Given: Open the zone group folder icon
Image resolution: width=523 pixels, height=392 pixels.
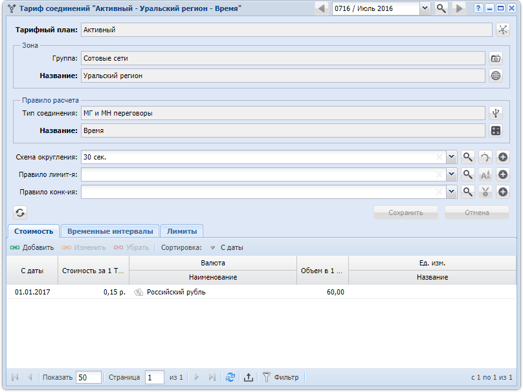Looking at the screenshot, I should coord(496,58).
